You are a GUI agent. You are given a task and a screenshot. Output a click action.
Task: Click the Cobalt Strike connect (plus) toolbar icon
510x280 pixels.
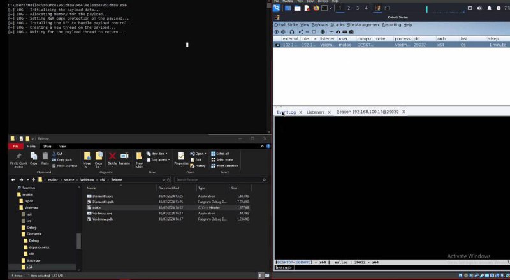point(277,32)
